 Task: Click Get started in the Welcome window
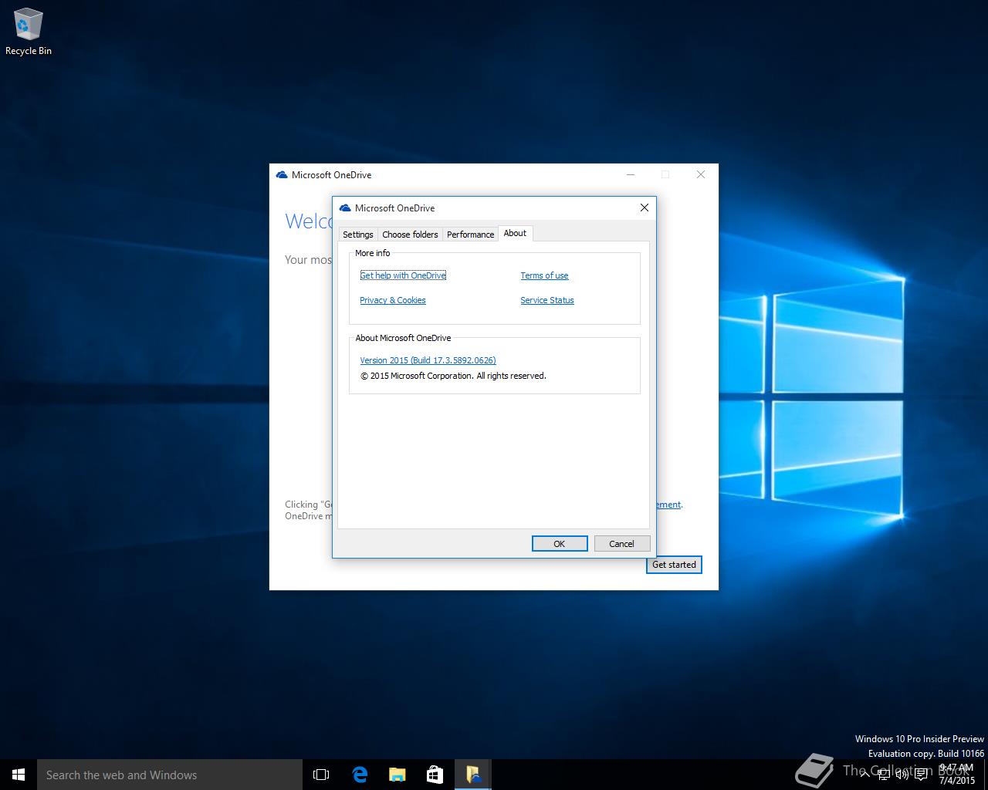pyautogui.click(x=674, y=565)
